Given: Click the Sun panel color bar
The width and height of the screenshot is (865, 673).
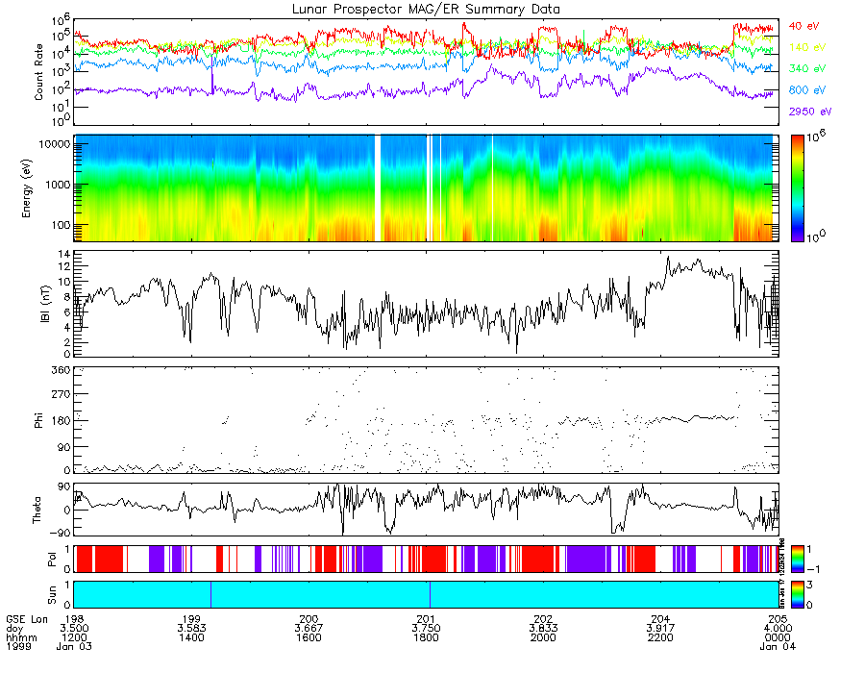Looking at the screenshot, I should point(797,594).
